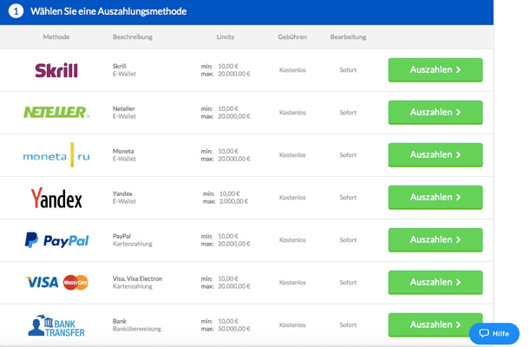Select the 'Bank Banküberweisung' description text
The width and height of the screenshot is (529, 347).
tap(137, 324)
